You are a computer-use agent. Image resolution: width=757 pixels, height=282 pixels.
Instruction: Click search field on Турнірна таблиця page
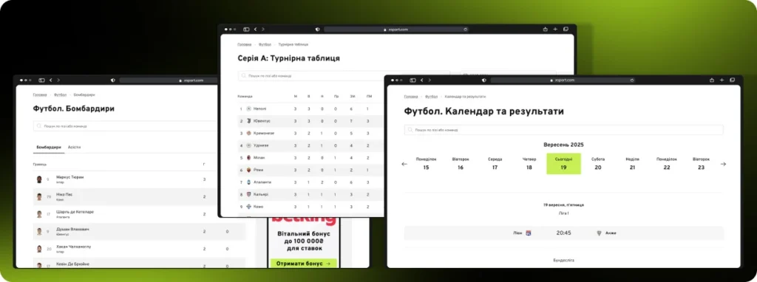tap(344, 76)
